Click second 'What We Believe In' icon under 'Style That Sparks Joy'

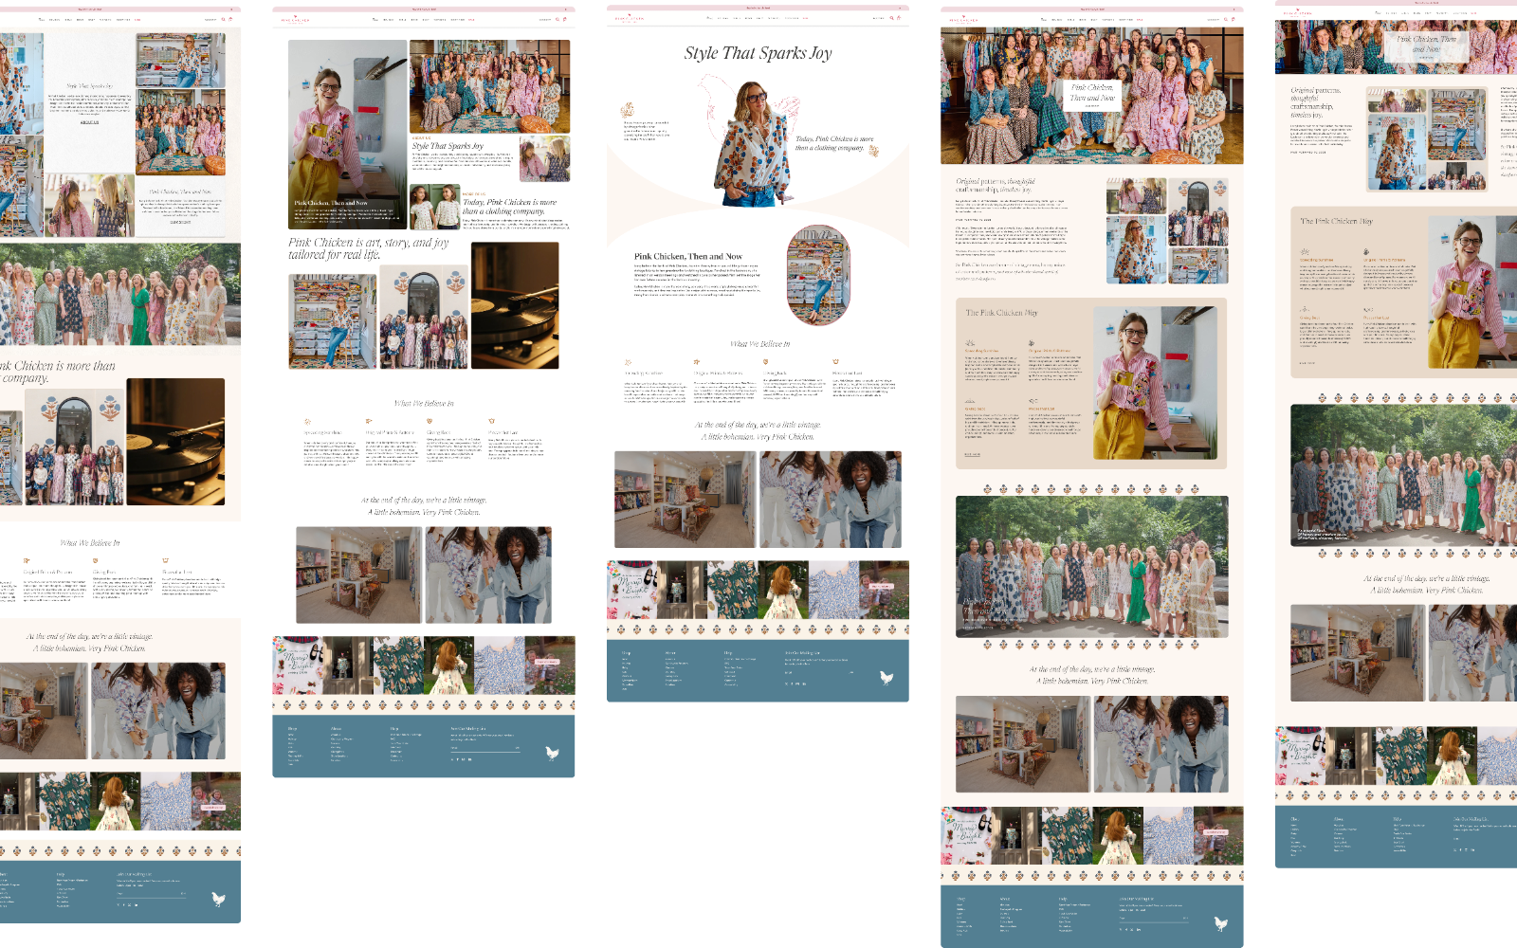pyautogui.click(x=697, y=362)
